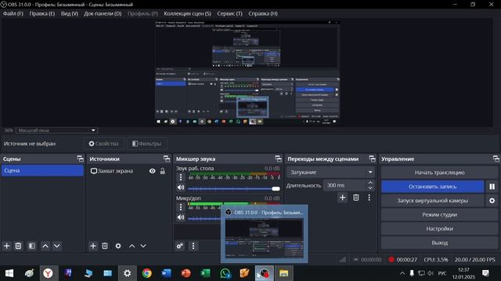Open Windows Start menu
The height and width of the screenshot is (281, 501).
point(9,273)
